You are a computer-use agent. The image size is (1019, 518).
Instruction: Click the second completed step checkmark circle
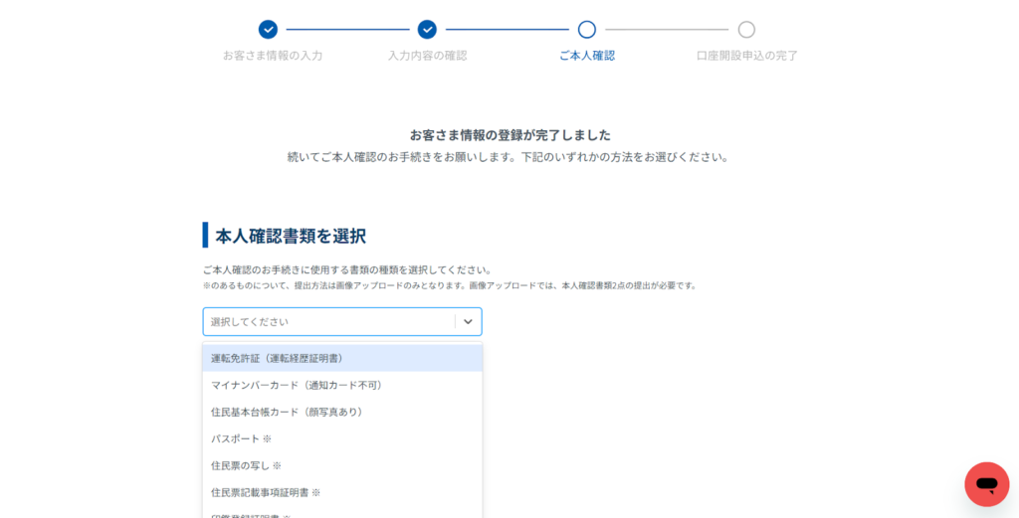(427, 30)
